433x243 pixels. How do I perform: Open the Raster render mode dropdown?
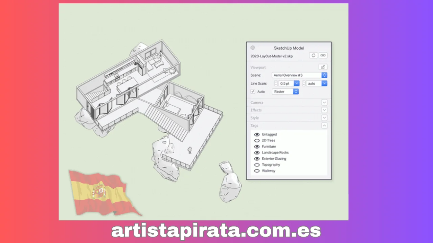[x=285, y=91]
